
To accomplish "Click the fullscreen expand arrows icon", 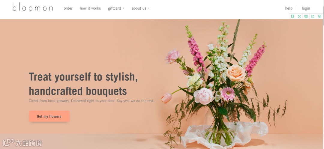I will coord(299,16).
